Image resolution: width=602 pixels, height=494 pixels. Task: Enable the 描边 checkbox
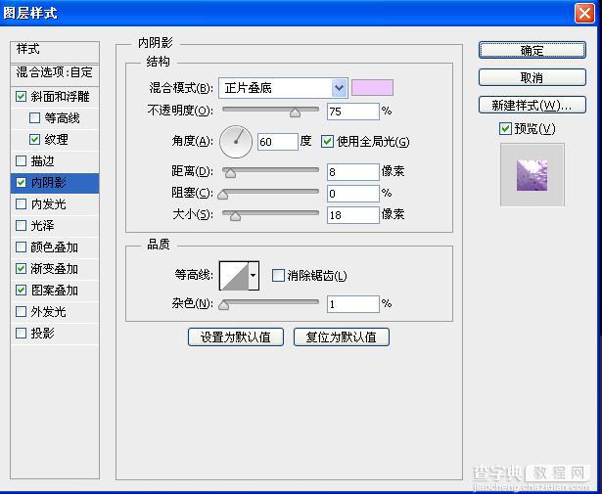click(22, 160)
